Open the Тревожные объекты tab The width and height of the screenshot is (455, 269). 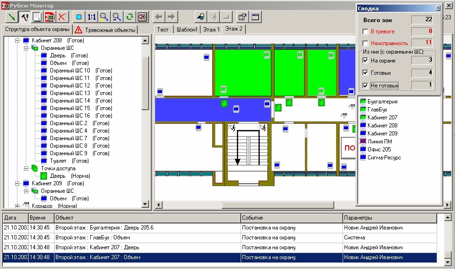coord(106,30)
